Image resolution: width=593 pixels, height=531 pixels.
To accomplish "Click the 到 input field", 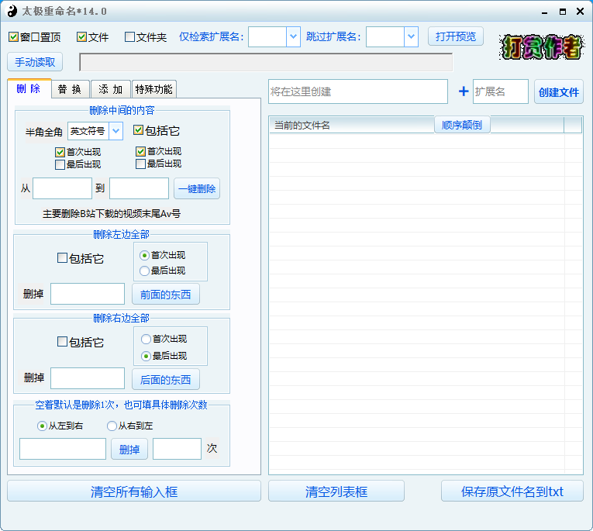I will click(140, 188).
